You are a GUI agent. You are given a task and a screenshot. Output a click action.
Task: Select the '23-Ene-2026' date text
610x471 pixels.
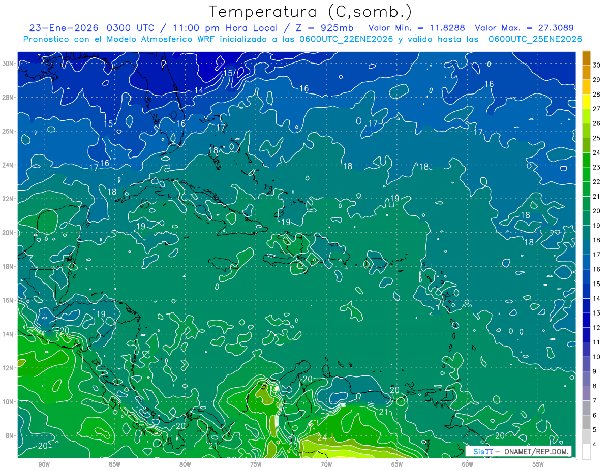[x=64, y=28]
